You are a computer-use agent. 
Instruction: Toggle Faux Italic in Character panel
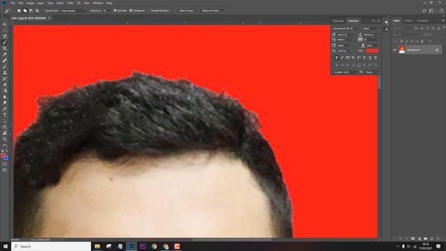(x=342, y=58)
